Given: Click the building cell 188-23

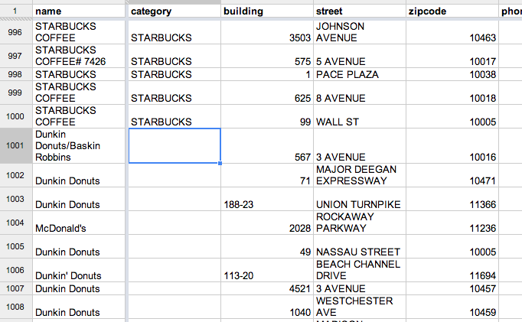Looking at the screenshot, I should point(267,199).
